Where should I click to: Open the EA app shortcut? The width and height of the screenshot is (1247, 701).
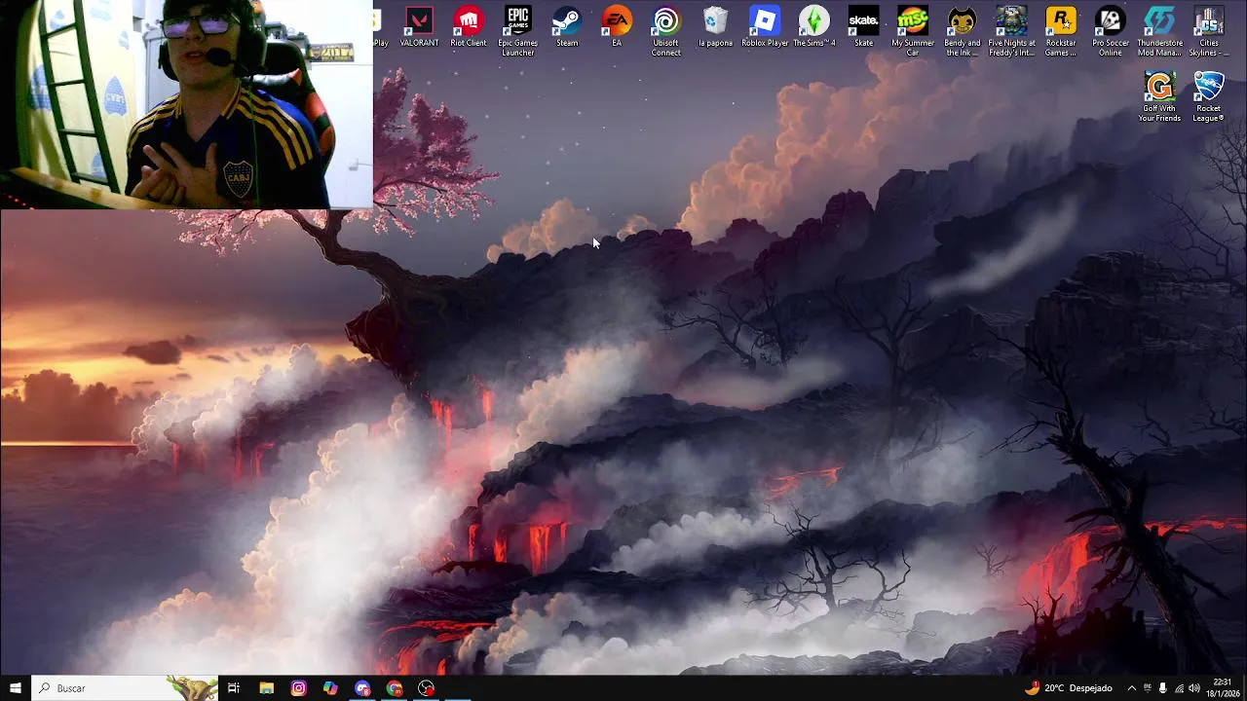point(617,27)
